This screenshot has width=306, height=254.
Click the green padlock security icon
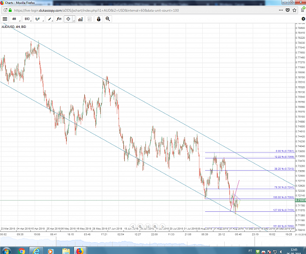click(x=10, y=10)
